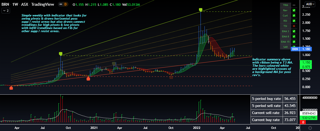Image resolution: width=320 pixels, height=131 pixels.
Task: Toggle the RSI checkbox in indicator table
Action: 294,21
